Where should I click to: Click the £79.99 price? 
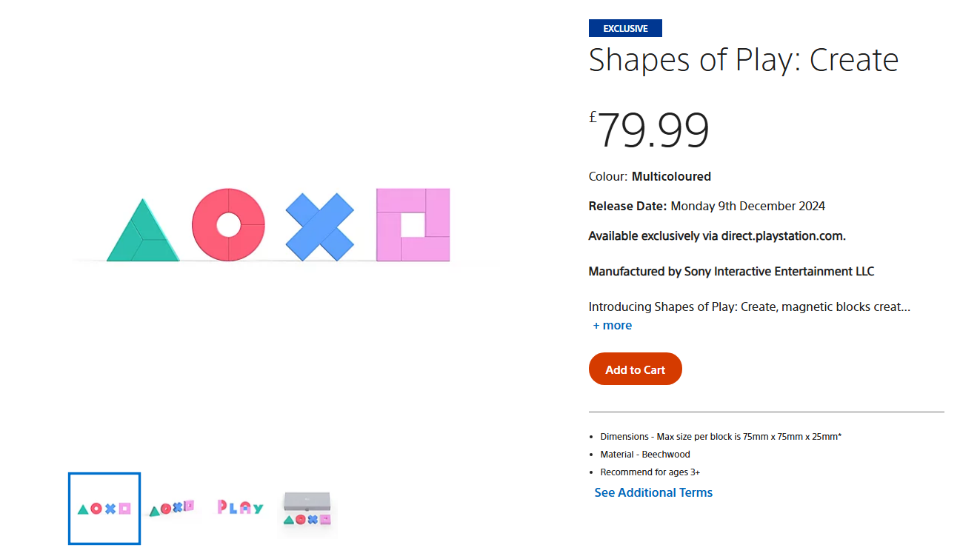coord(650,130)
